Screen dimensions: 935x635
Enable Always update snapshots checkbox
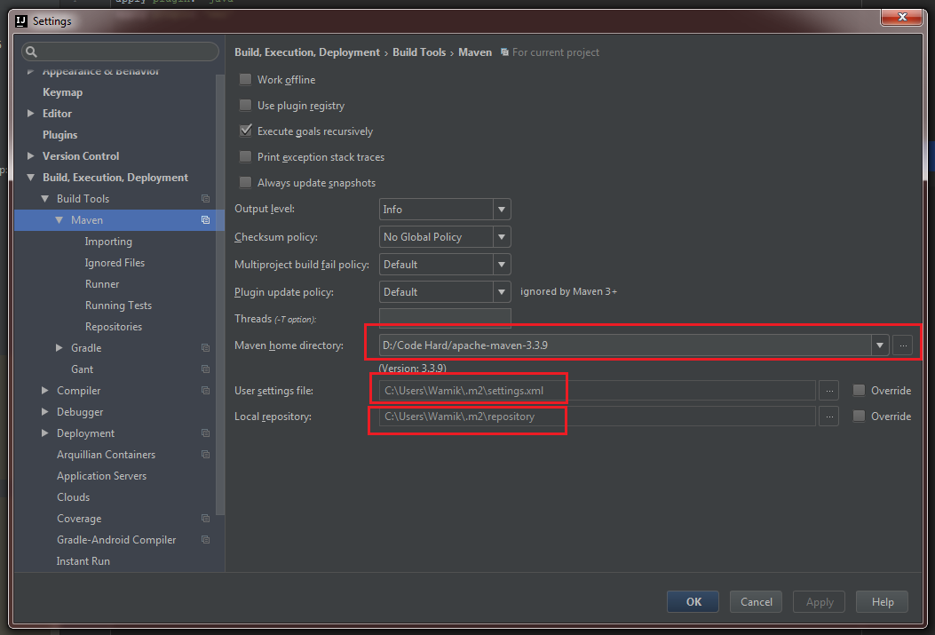tap(245, 182)
